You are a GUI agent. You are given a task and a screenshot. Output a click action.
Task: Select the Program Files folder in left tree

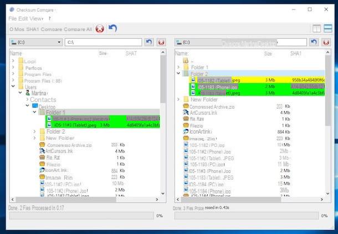tap(38, 74)
